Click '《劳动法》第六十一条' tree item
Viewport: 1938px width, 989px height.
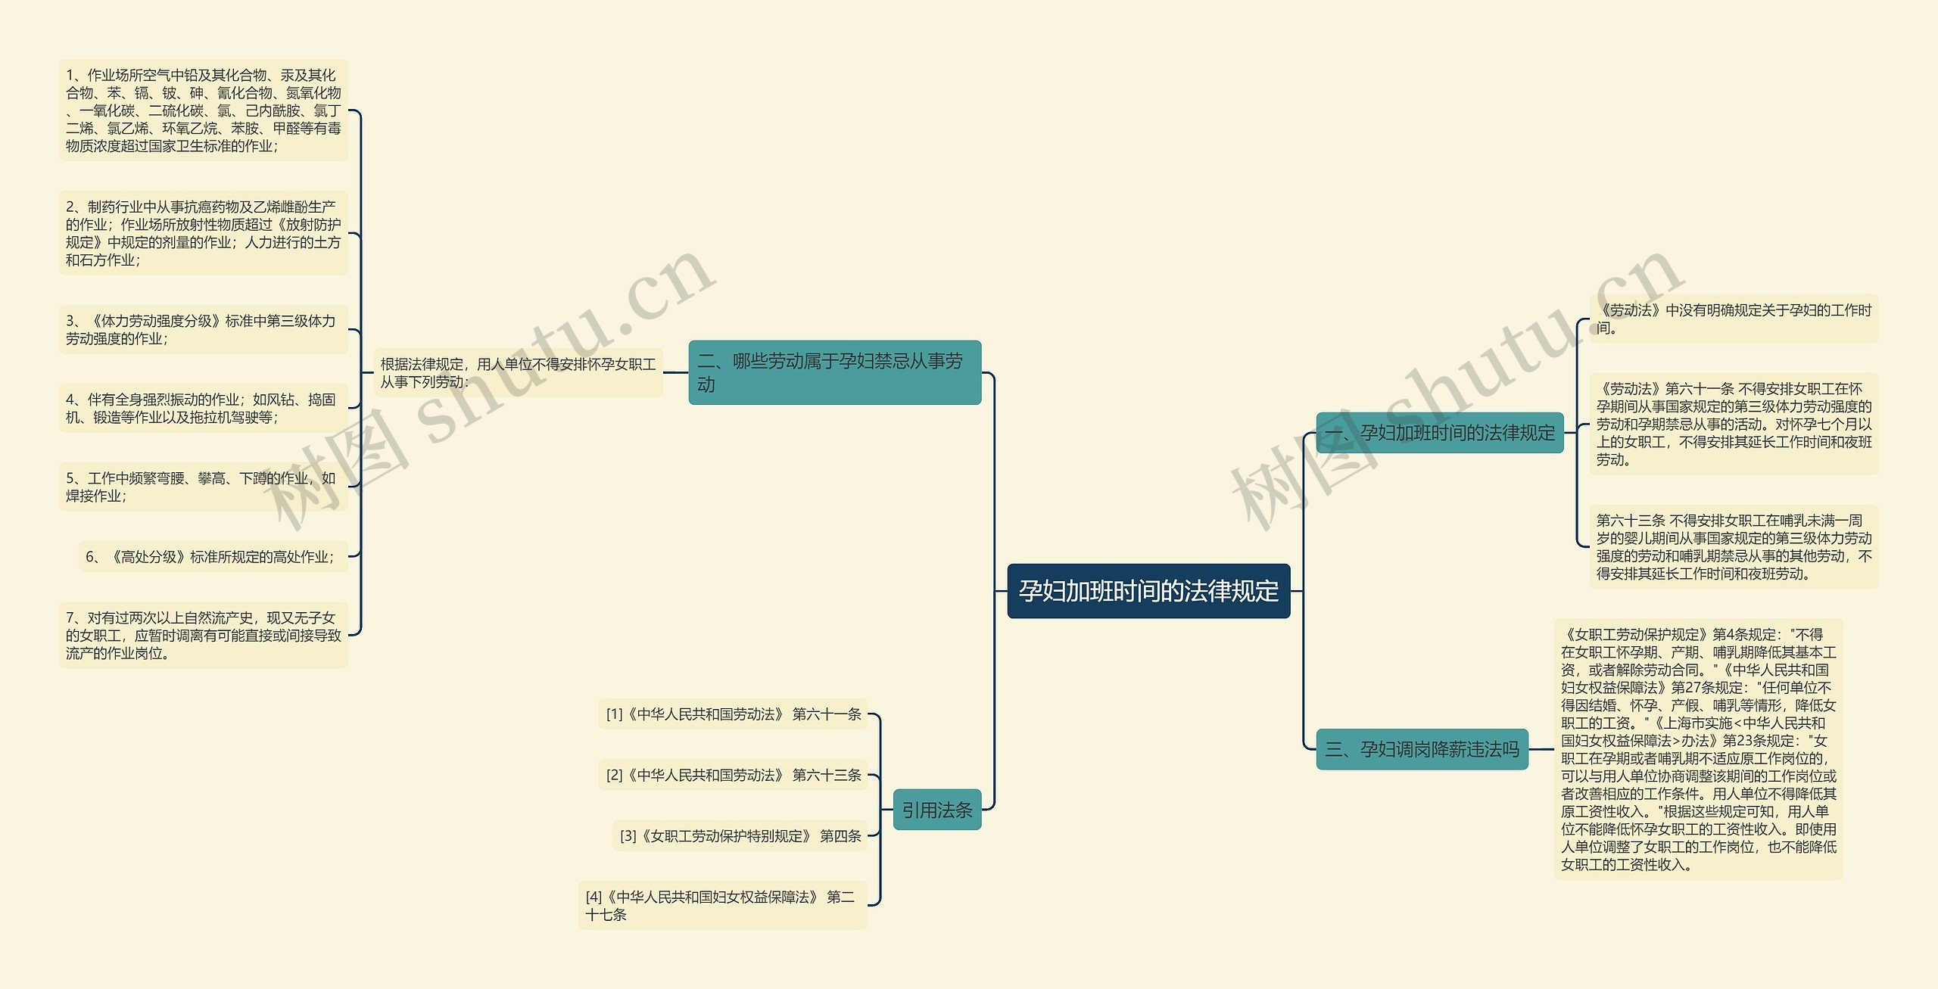tap(1728, 429)
